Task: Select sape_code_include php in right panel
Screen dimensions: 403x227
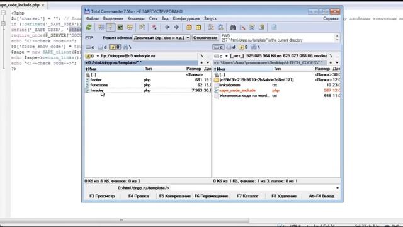Action: 277,90
